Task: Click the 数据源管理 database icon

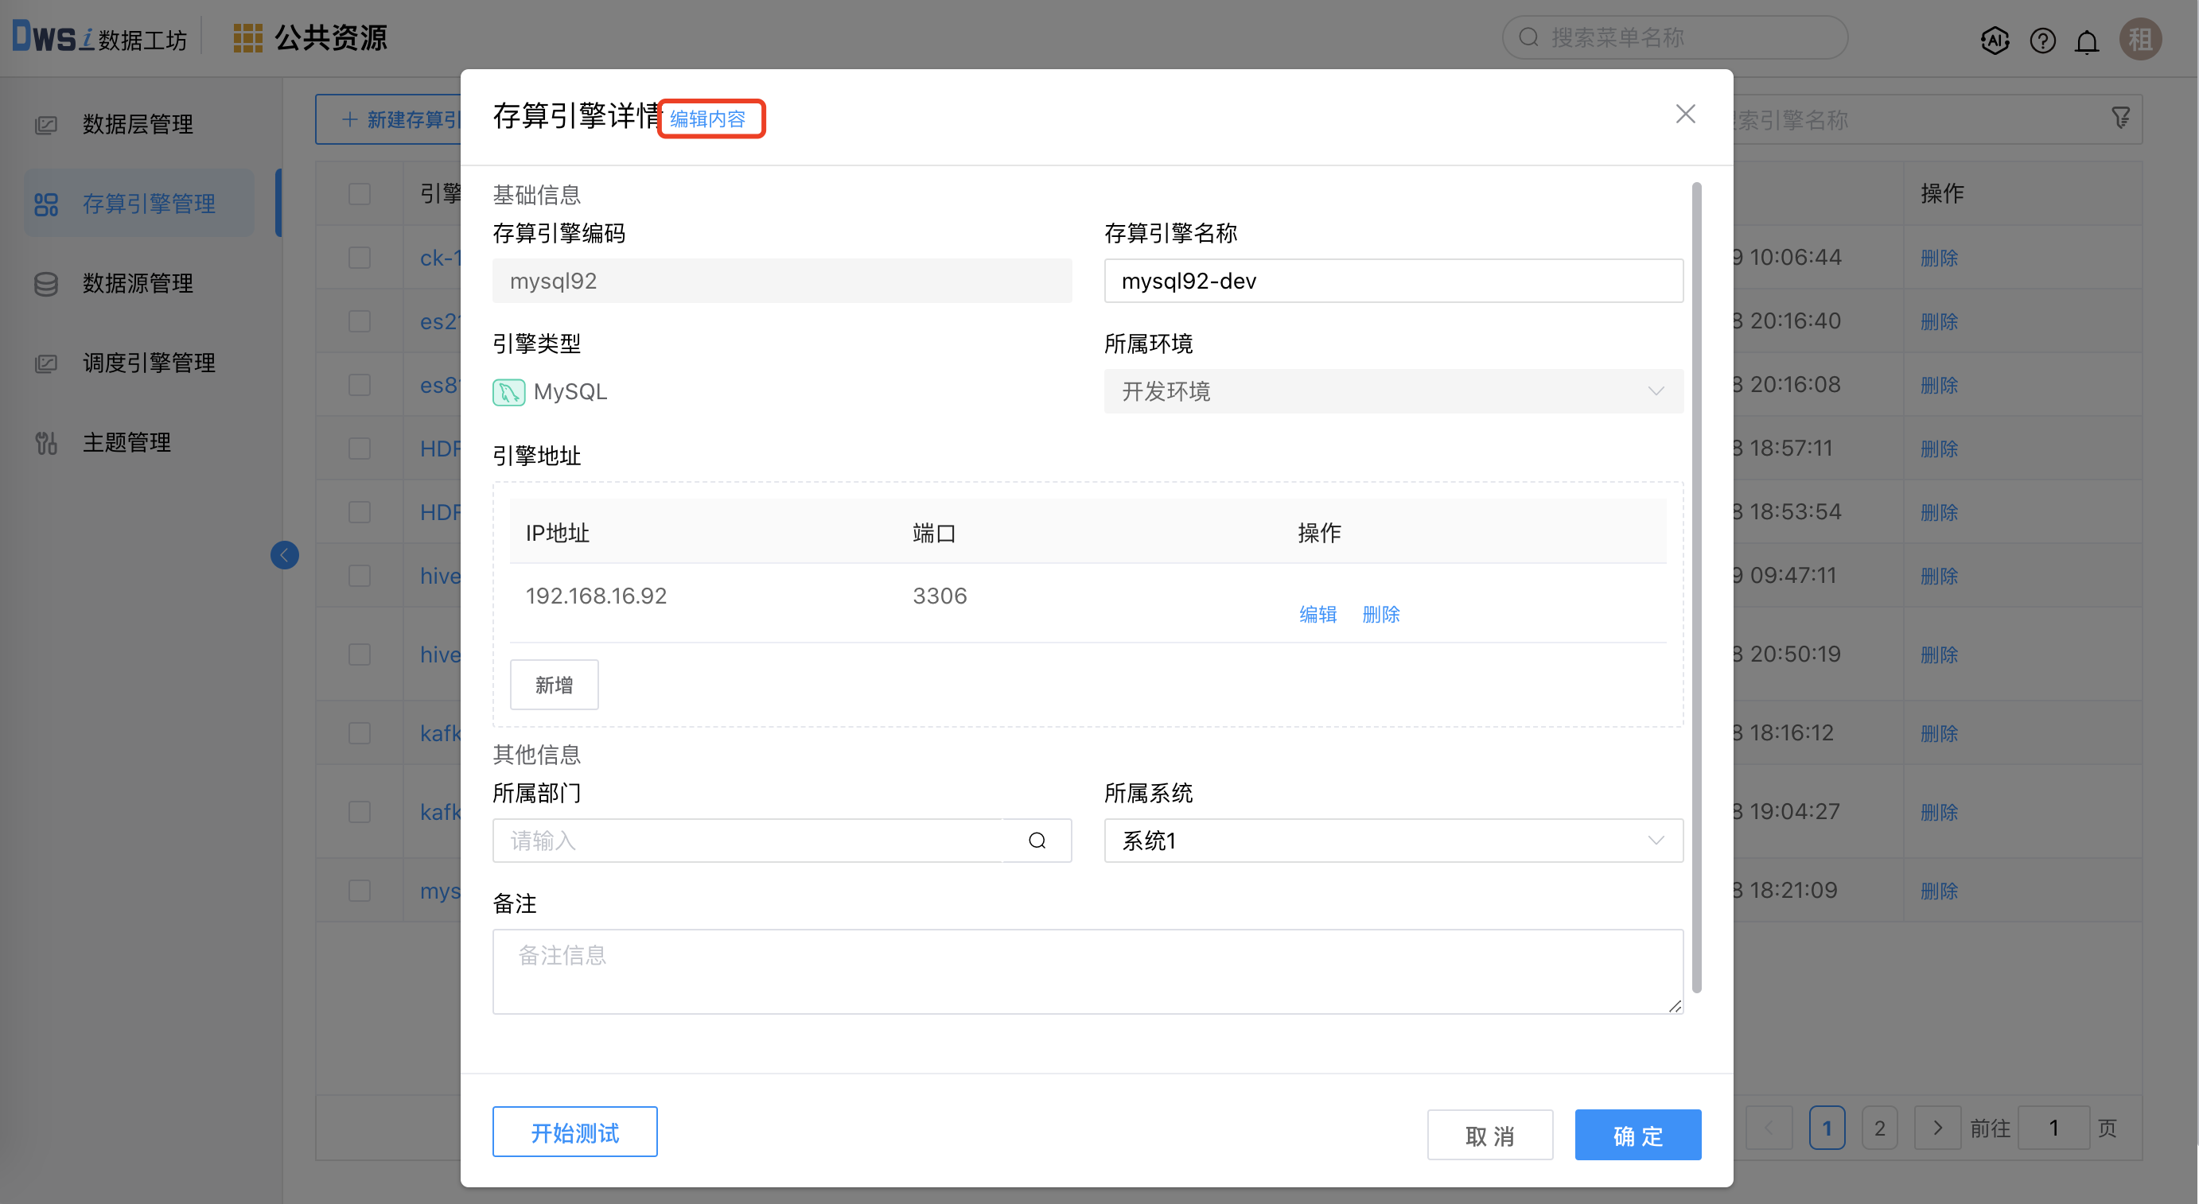Action: click(x=46, y=283)
